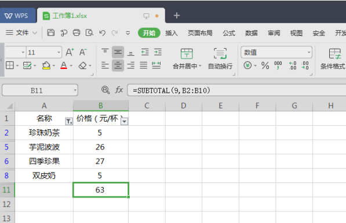
Task: Expand quick access toolbar customize arrow
Action: pos(128,33)
